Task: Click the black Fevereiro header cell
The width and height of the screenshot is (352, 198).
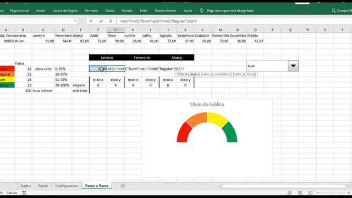Action: pyautogui.click(x=142, y=58)
